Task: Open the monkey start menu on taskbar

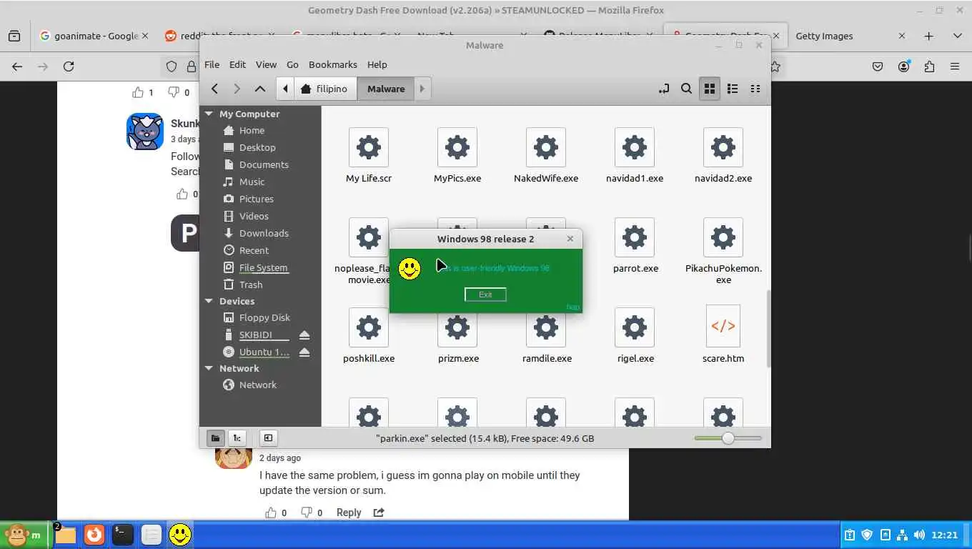Action: pos(24,535)
